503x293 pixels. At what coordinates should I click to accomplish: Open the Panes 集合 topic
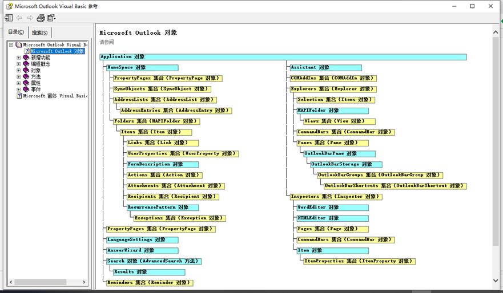[333, 143]
